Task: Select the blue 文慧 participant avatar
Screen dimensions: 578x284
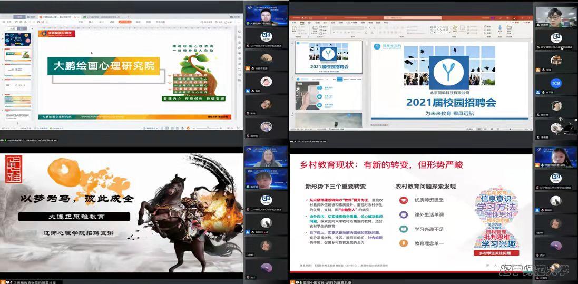Action: [x=556, y=83]
